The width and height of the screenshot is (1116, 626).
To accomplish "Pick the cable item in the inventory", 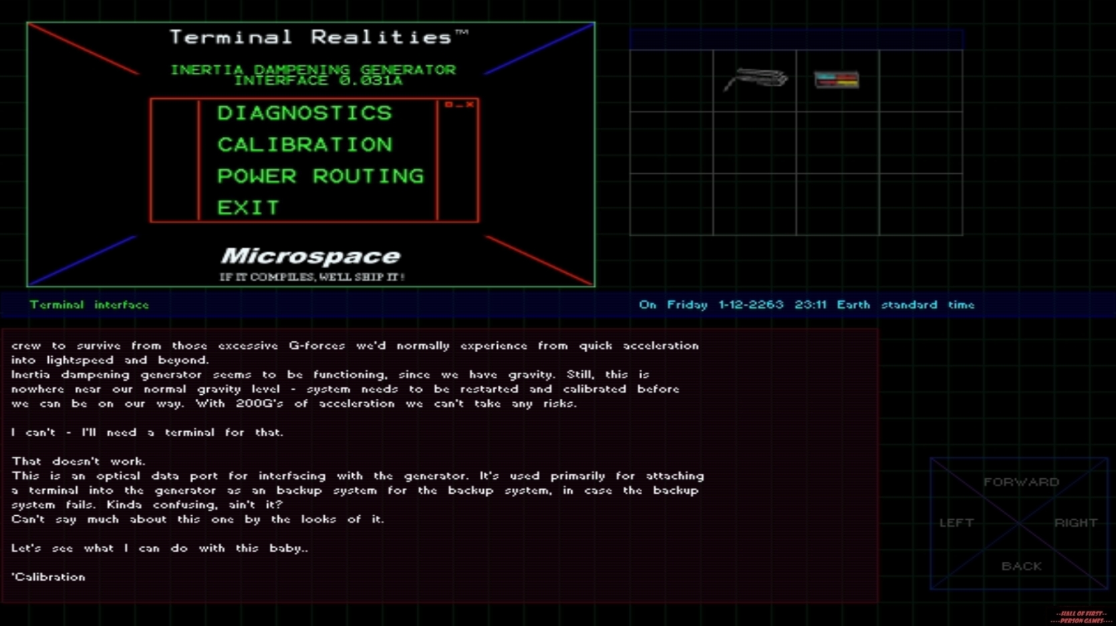I will [755, 80].
